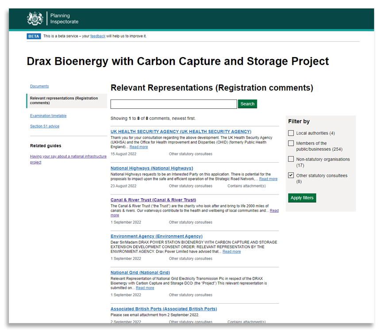Click the Relevant Representations page heading
Viewport: 383px width, 336px height.
(x=212, y=88)
